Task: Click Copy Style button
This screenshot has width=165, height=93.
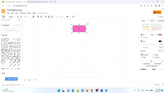Action: pyautogui.click(x=146, y=64)
